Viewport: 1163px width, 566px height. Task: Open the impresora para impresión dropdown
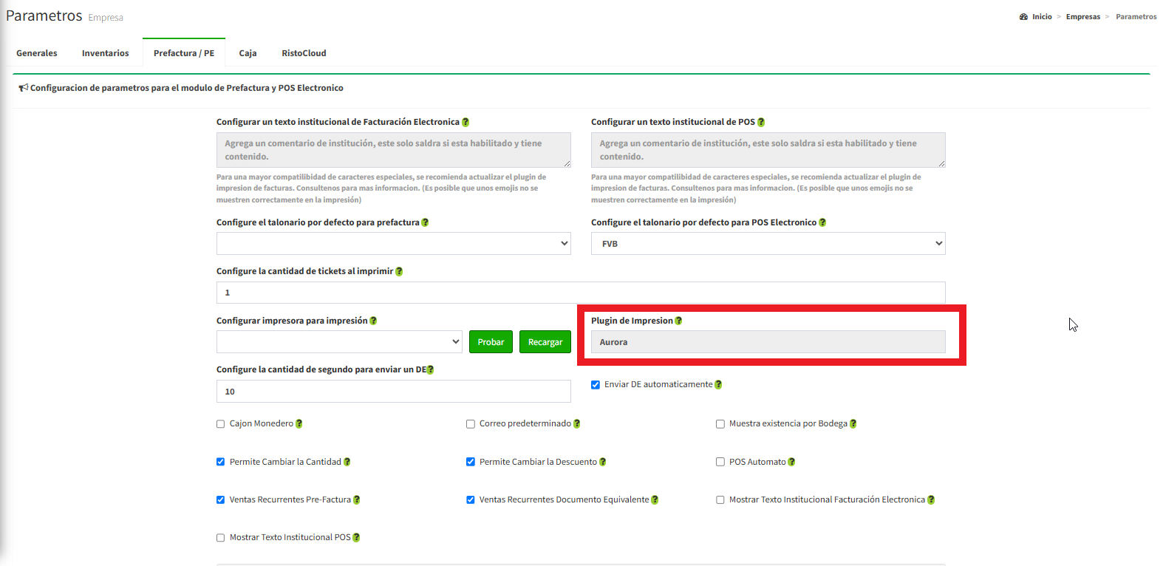click(x=339, y=342)
